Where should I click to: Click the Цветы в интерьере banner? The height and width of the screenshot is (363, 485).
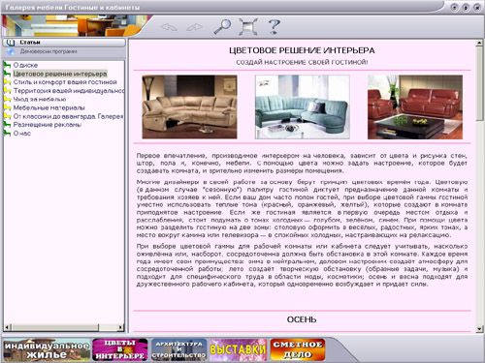pyautogui.click(x=120, y=350)
